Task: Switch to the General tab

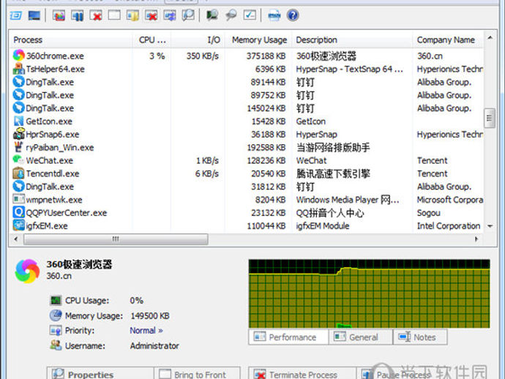Action: pyautogui.click(x=361, y=337)
